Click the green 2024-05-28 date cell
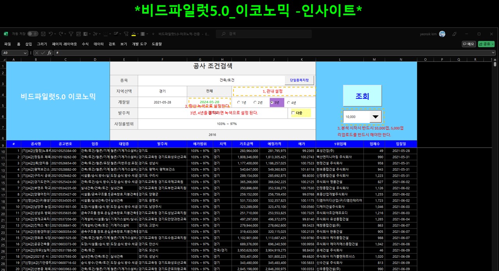 (x=209, y=102)
